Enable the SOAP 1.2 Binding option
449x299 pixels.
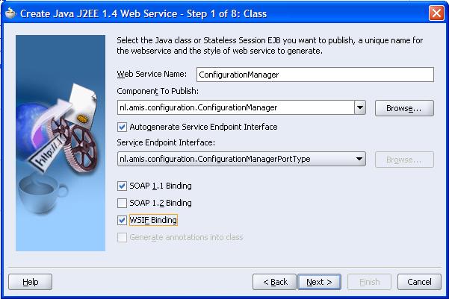122,203
